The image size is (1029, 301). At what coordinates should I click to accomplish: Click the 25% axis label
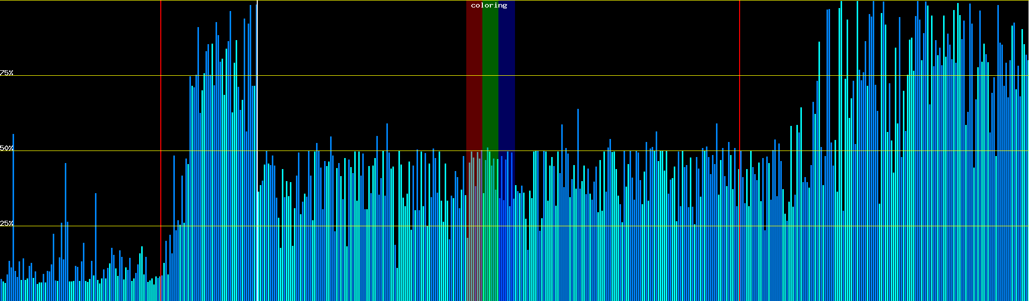coord(7,223)
